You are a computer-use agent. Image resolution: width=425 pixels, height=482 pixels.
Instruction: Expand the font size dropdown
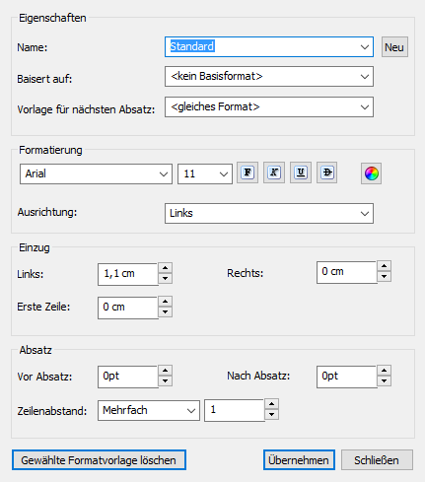[224, 174]
